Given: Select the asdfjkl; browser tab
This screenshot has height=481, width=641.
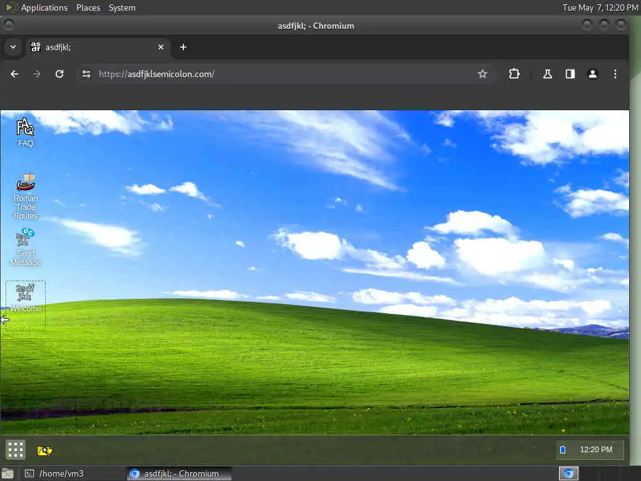Looking at the screenshot, I should 97,48.
